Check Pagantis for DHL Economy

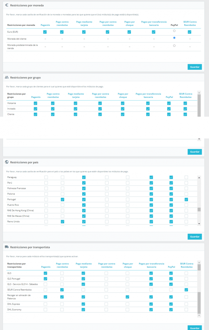(45, 310)
